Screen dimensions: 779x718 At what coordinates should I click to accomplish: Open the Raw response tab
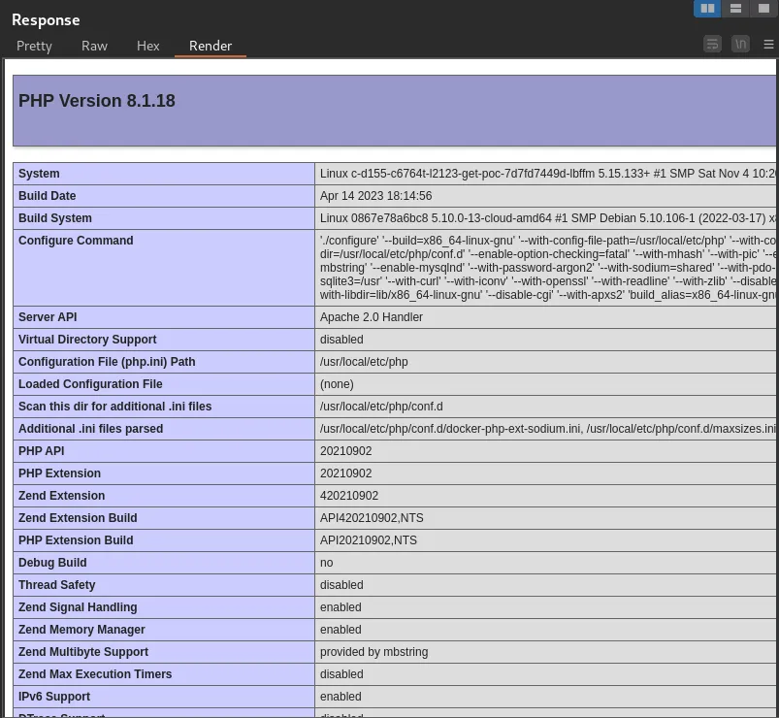94,46
